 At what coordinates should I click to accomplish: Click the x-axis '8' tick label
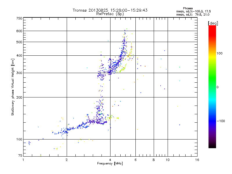pyautogui.click(x=154, y=160)
